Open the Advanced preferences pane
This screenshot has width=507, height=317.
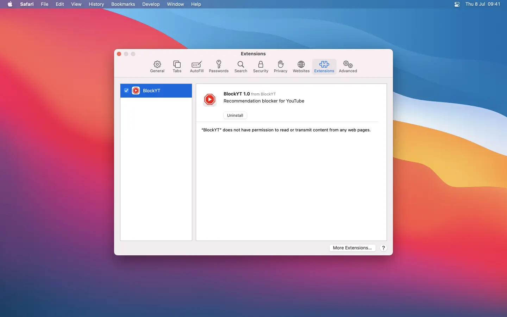[x=348, y=67]
